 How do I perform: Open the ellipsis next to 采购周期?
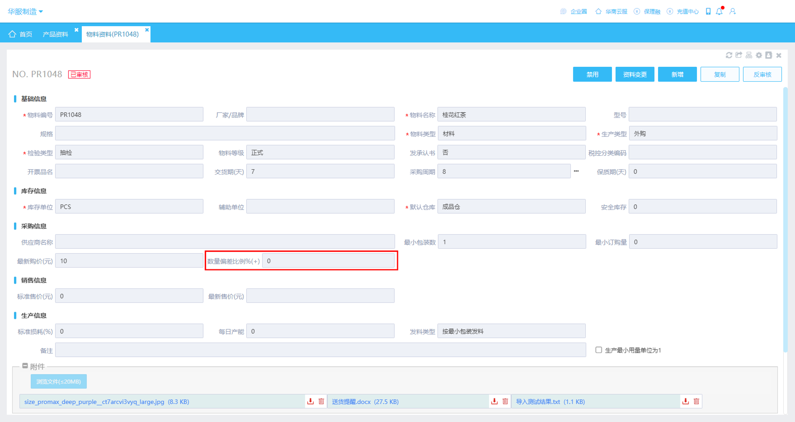[x=576, y=171]
